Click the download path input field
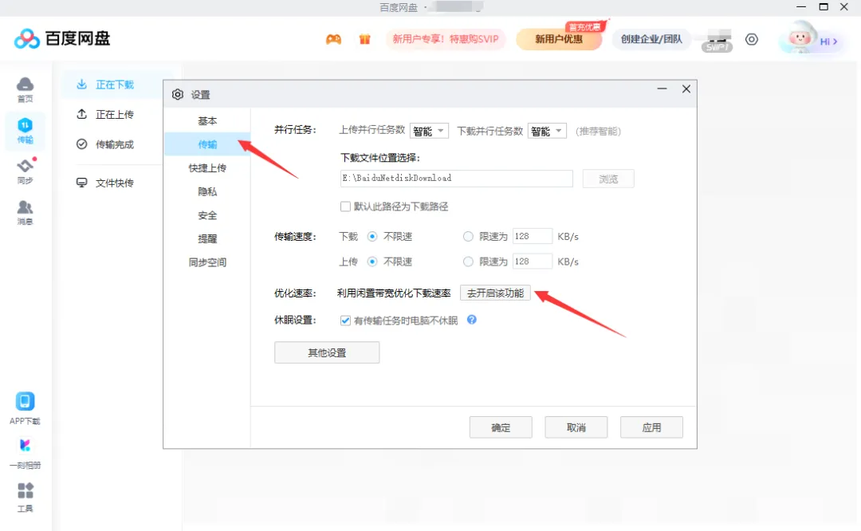This screenshot has height=531, width=861. (x=456, y=179)
